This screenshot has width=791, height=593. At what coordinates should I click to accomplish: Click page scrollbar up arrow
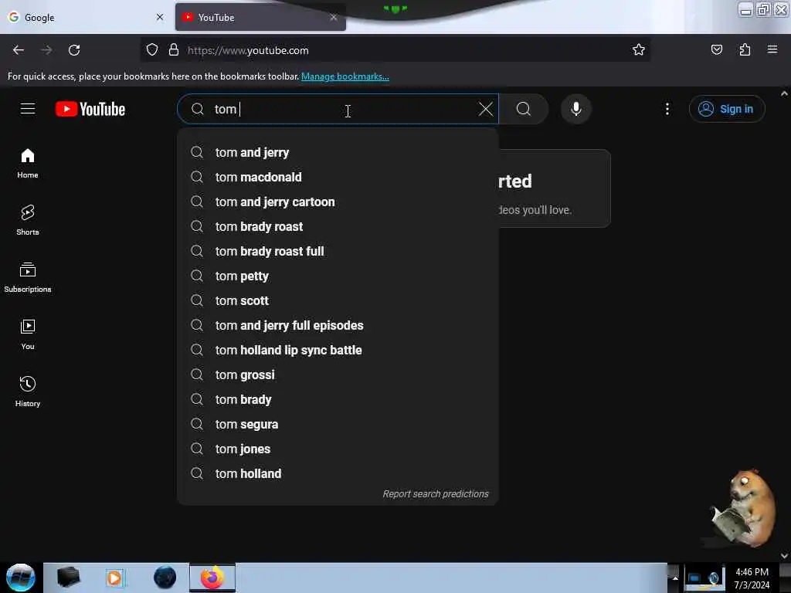point(784,93)
